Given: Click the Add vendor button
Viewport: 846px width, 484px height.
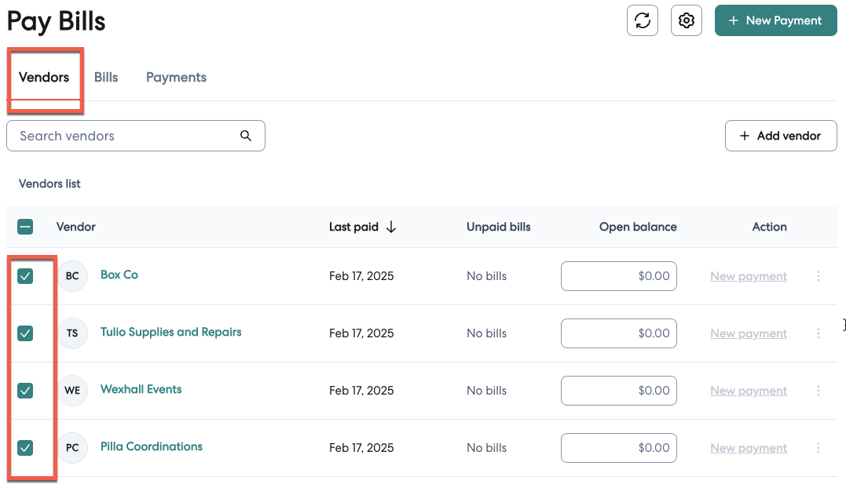Looking at the screenshot, I should click(780, 136).
